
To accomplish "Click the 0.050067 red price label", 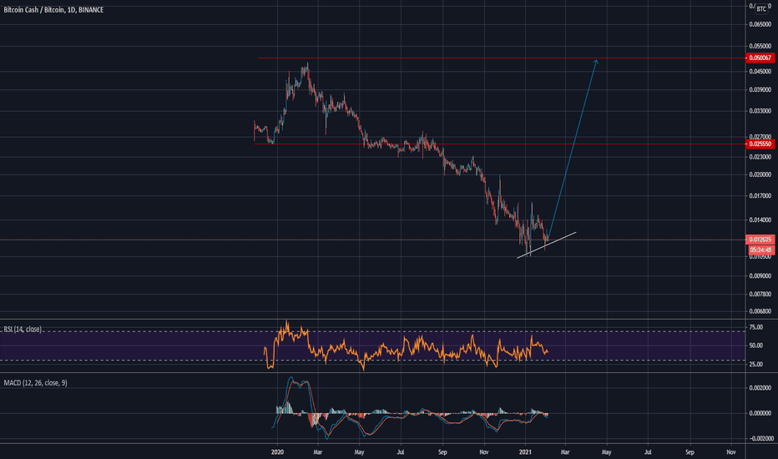I will [760, 58].
